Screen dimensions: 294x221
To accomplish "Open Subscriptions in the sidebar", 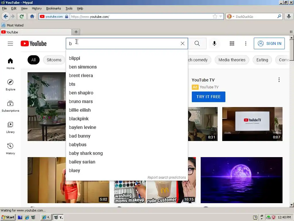I will click(10, 106).
